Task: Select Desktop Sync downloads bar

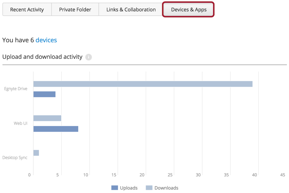Action: tap(36, 153)
